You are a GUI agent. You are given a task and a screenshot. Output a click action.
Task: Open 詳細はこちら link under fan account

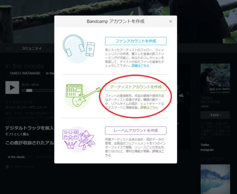[140, 66]
